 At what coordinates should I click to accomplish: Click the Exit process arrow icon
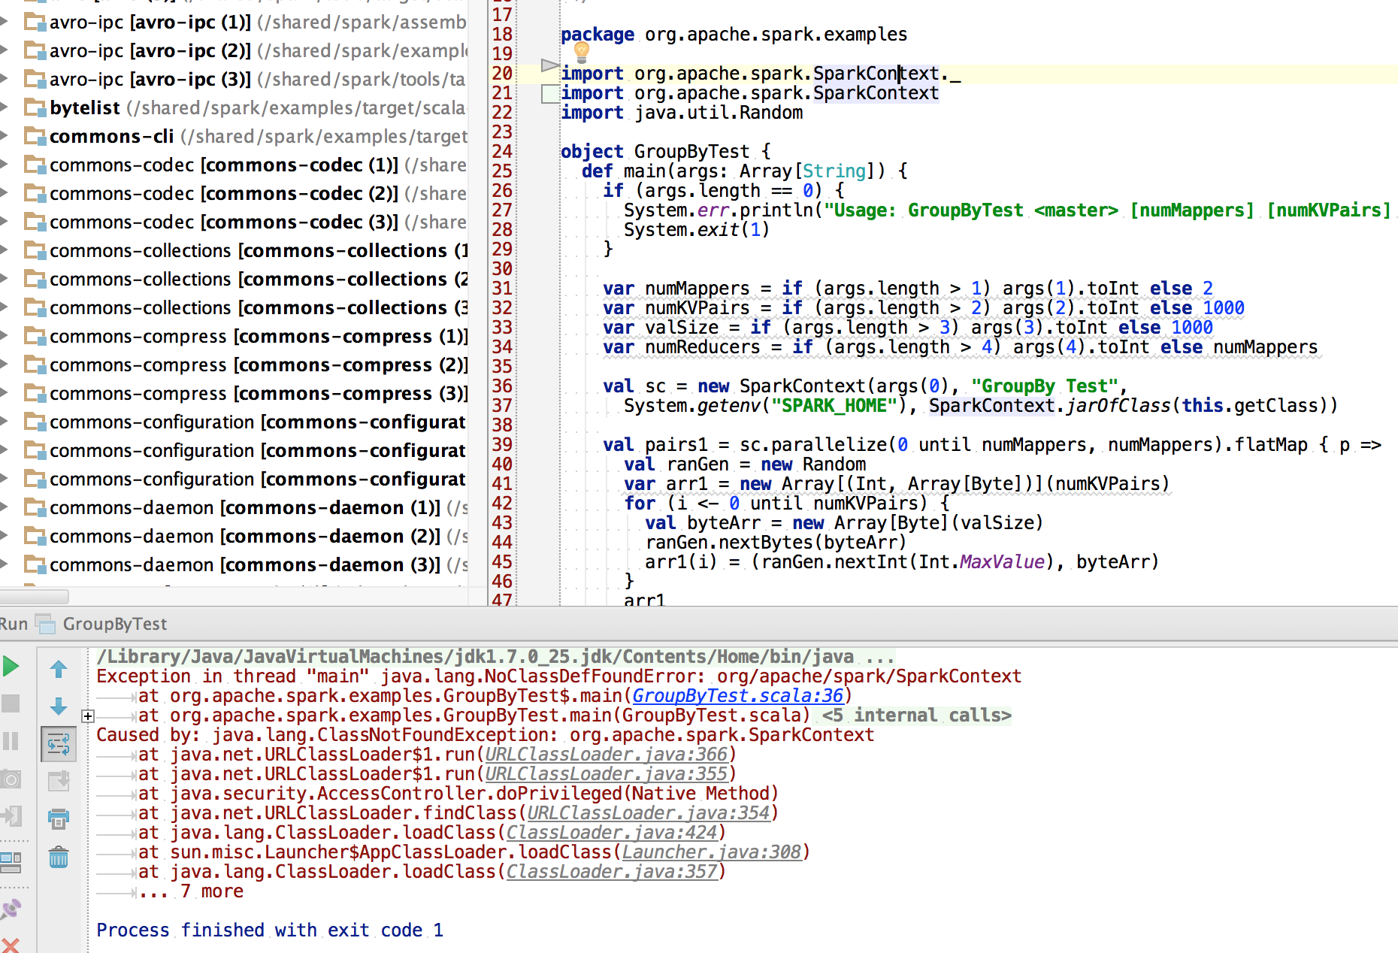11,816
